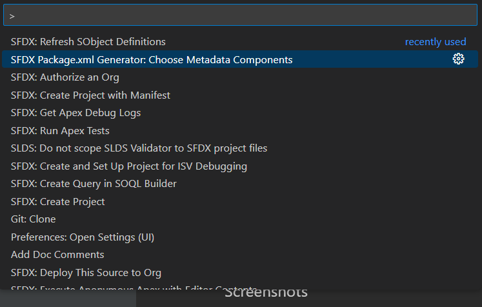The width and height of the screenshot is (482, 307).
Task: Select SLDS Validator scope command
Action: (x=240, y=148)
